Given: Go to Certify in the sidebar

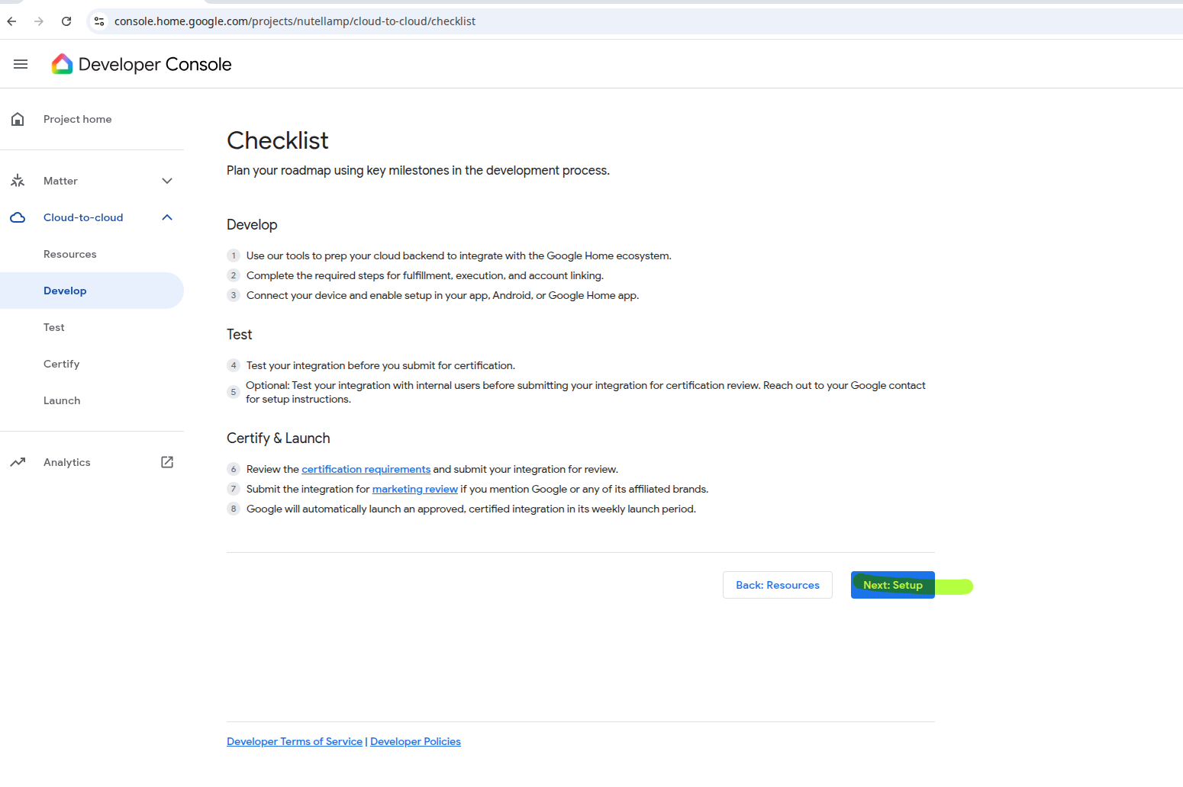Looking at the screenshot, I should click(x=62, y=365).
